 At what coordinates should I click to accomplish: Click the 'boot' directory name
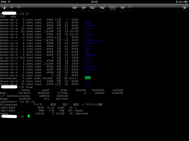click(88, 22)
